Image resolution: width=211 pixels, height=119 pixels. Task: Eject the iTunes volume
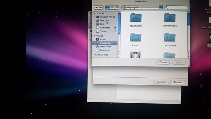115,31
